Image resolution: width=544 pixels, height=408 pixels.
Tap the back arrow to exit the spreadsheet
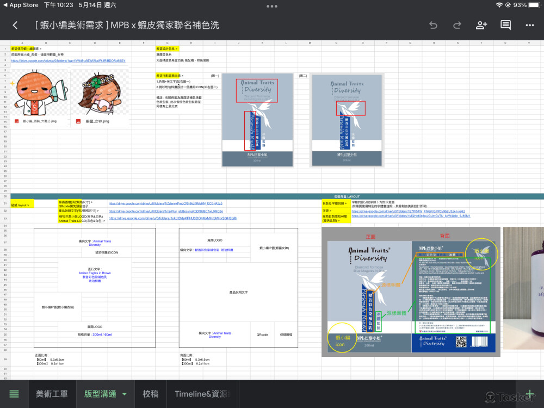[15, 25]
